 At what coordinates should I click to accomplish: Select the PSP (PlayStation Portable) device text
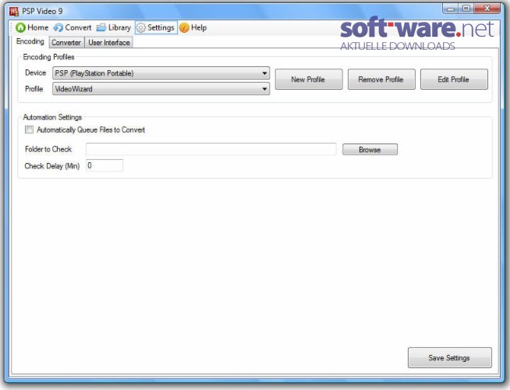click(94, 73)
